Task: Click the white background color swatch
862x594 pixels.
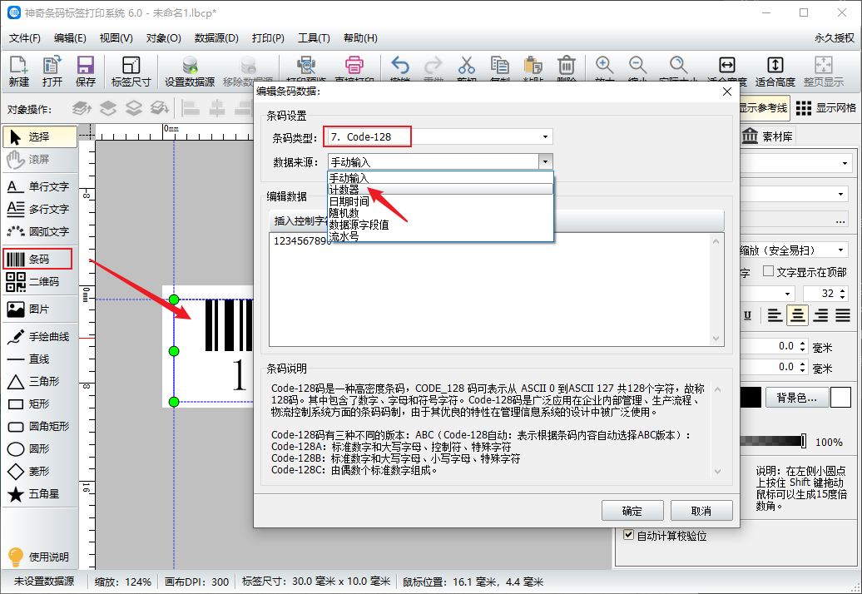Action: pos(840,398)
